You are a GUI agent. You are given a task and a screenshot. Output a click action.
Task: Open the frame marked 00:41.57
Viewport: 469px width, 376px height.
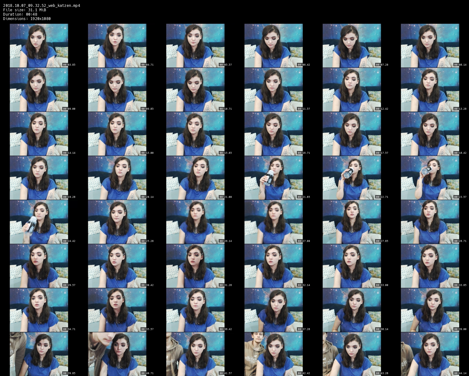[x=195, y=354]
